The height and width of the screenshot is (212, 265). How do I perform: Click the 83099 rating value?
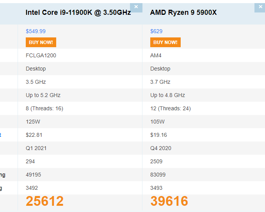click(158, 175)
